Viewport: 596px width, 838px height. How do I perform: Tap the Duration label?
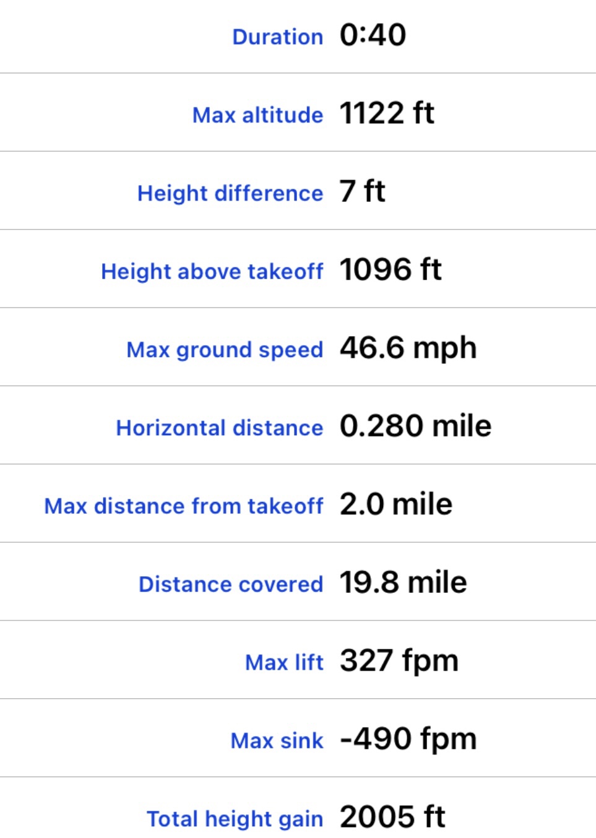click(277, 37)
